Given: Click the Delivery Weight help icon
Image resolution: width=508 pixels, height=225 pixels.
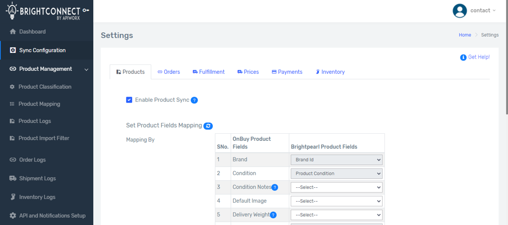Looking at the screenshot, I should tap(273, 215).
